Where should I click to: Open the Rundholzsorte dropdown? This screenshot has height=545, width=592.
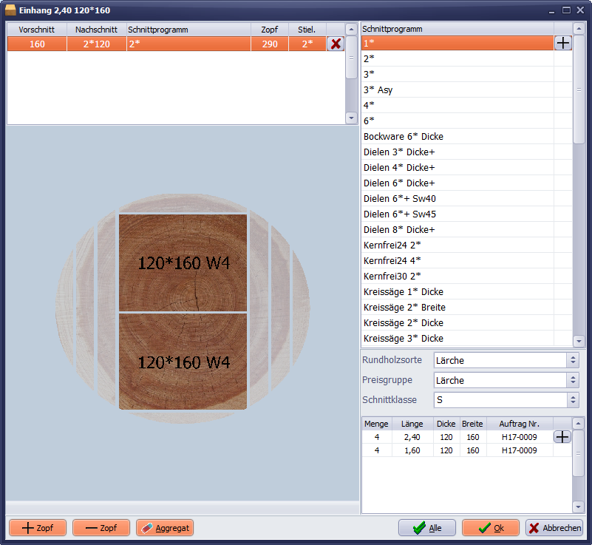(x=573, y=360)
